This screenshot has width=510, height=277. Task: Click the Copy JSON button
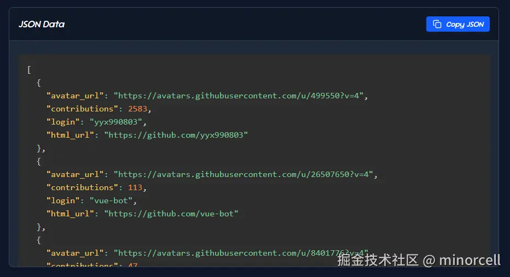tap(457, 24)
